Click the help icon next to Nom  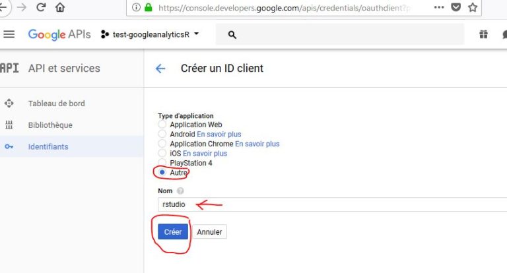click(180, 191)
